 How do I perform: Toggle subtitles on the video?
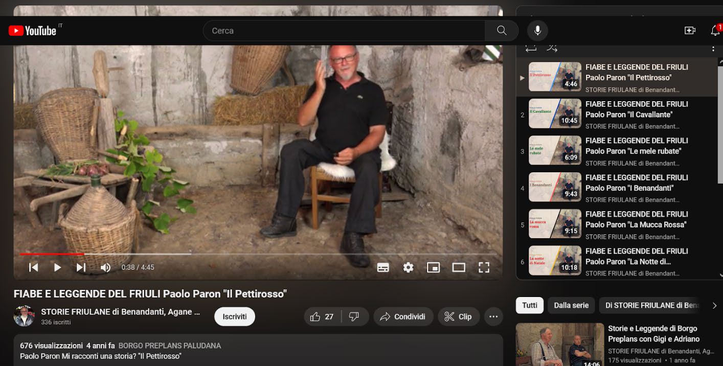[383, 267]
